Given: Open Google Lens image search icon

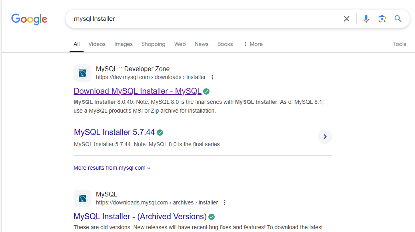Looking at the screenshot, I should tap(382, 19).
